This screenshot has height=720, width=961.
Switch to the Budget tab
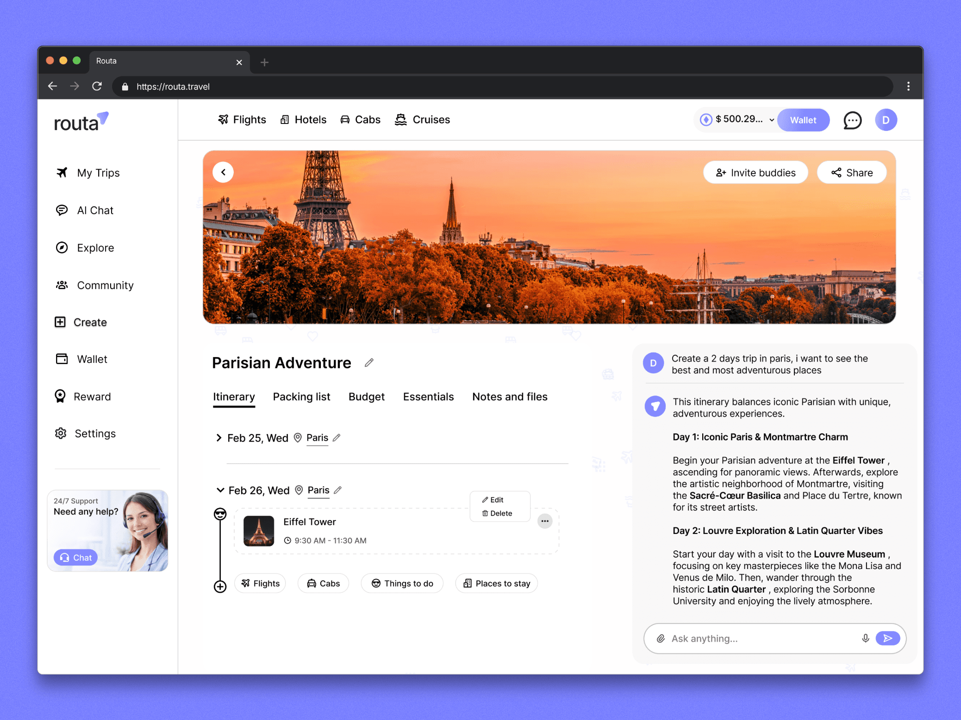pyautogui.click(x=366, y=397)
